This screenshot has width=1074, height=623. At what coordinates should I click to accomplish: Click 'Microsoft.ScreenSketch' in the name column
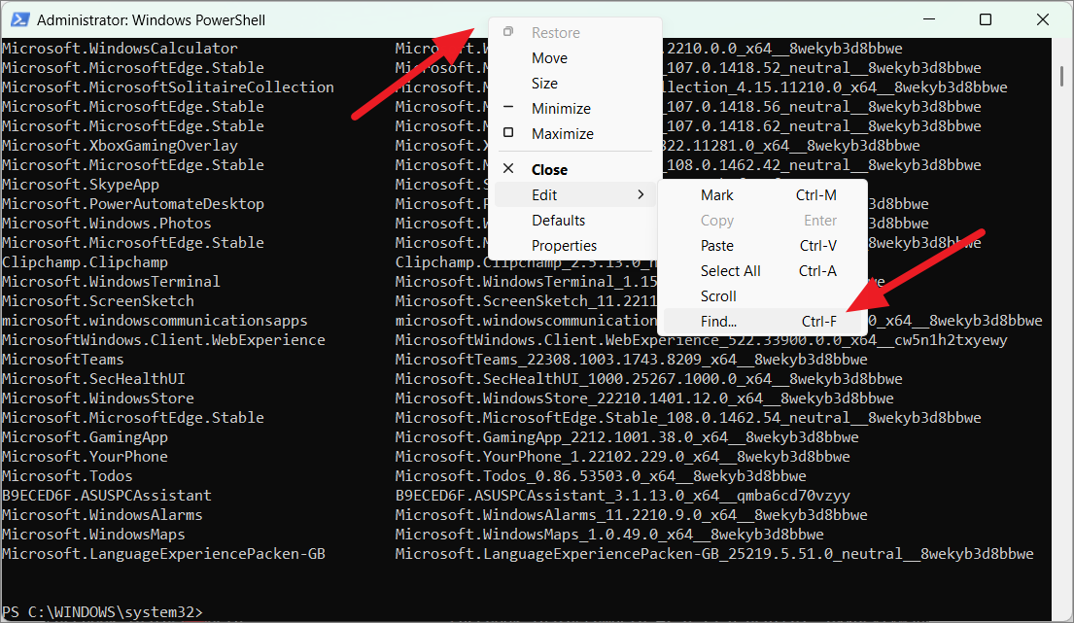[98, 301]
